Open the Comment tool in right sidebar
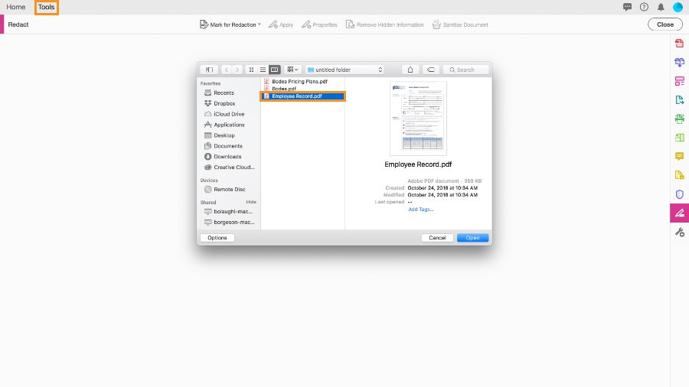This screenshot has width=689, height=387. pyautogui.click(x=679, y=156)
